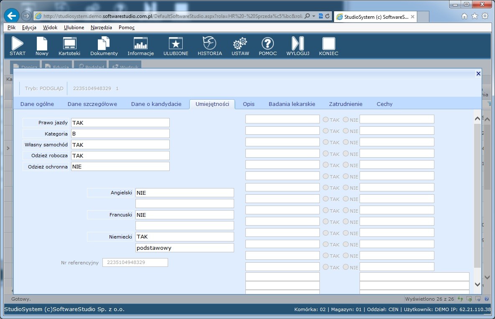Click the blue help icon in status bar
Viewport: 495px width, 319px height.
pyautogui.click(x=487, y=299)
